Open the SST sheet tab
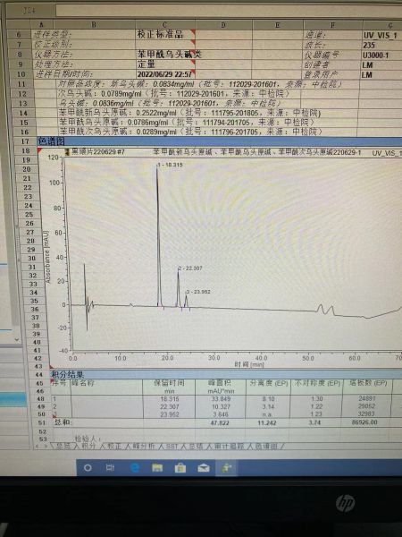The width and height of the screenshot is (402, 537). tap(172, 447)
